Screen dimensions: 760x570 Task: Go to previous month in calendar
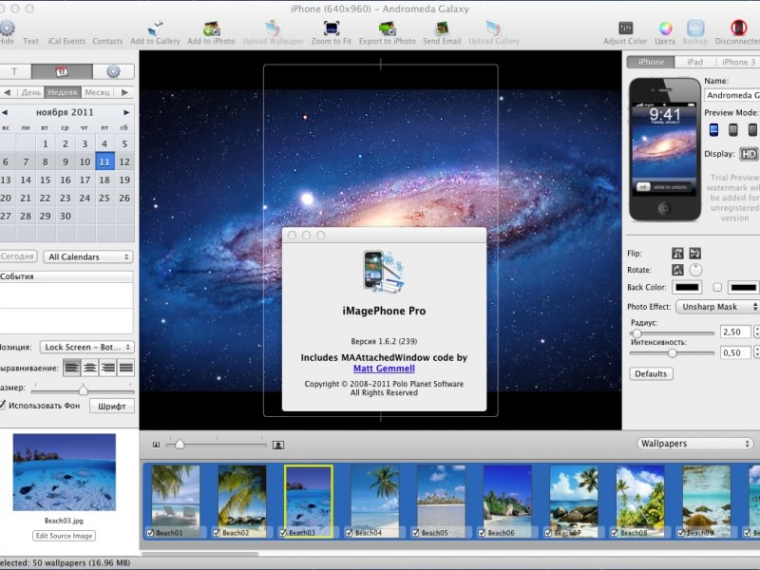pyautogui.click(x=5, y=112)
